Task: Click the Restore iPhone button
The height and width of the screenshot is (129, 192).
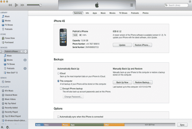Action: [142, 45]
